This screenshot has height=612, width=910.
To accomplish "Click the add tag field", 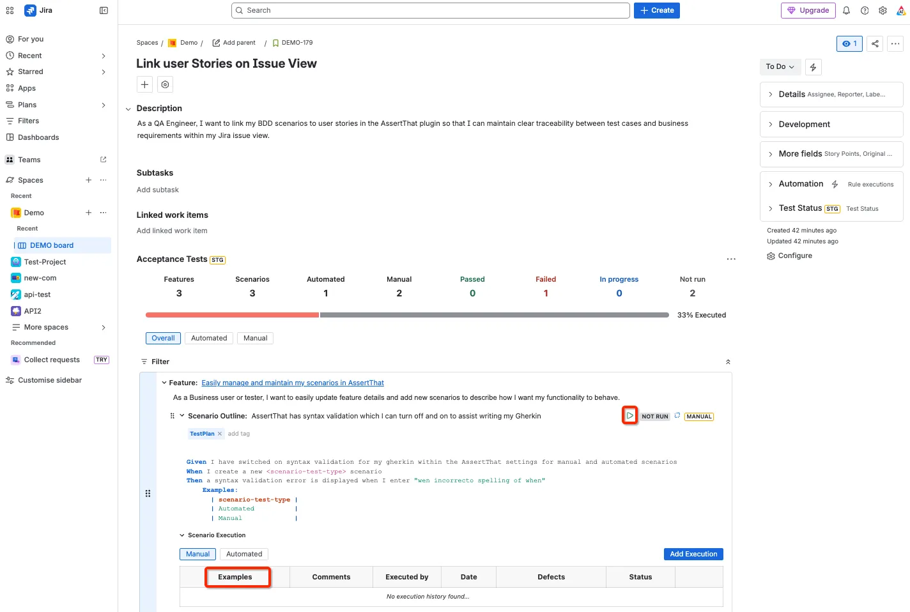I will point(239,434).
